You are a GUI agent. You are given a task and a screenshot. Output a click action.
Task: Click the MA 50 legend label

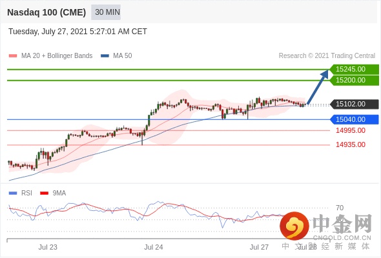click(123, 56)
